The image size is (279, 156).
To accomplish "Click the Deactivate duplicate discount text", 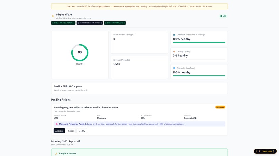I will click(x=67, y=111).
